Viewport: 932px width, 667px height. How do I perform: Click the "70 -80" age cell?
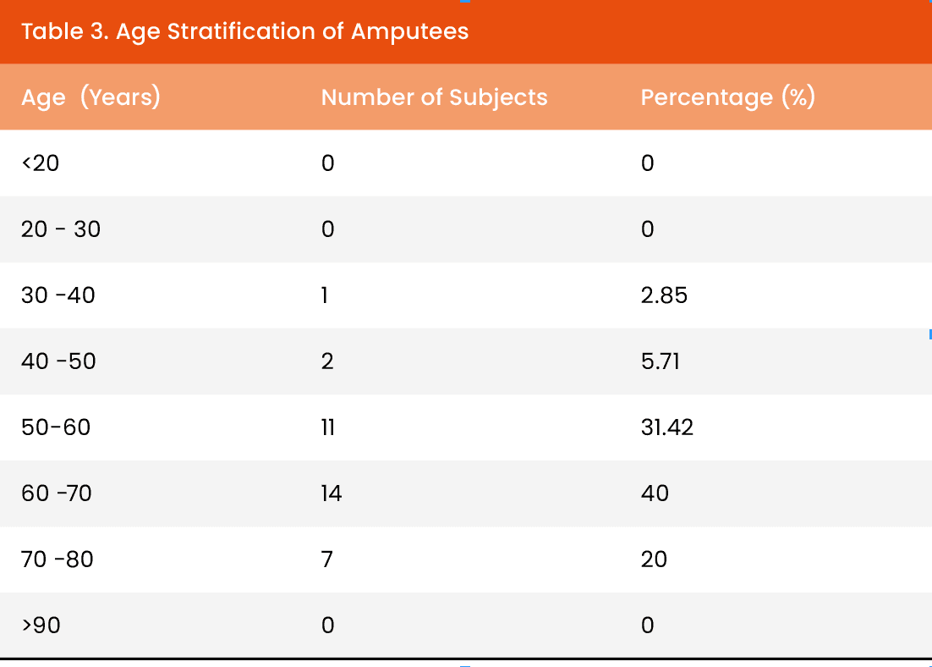[58, 559]
